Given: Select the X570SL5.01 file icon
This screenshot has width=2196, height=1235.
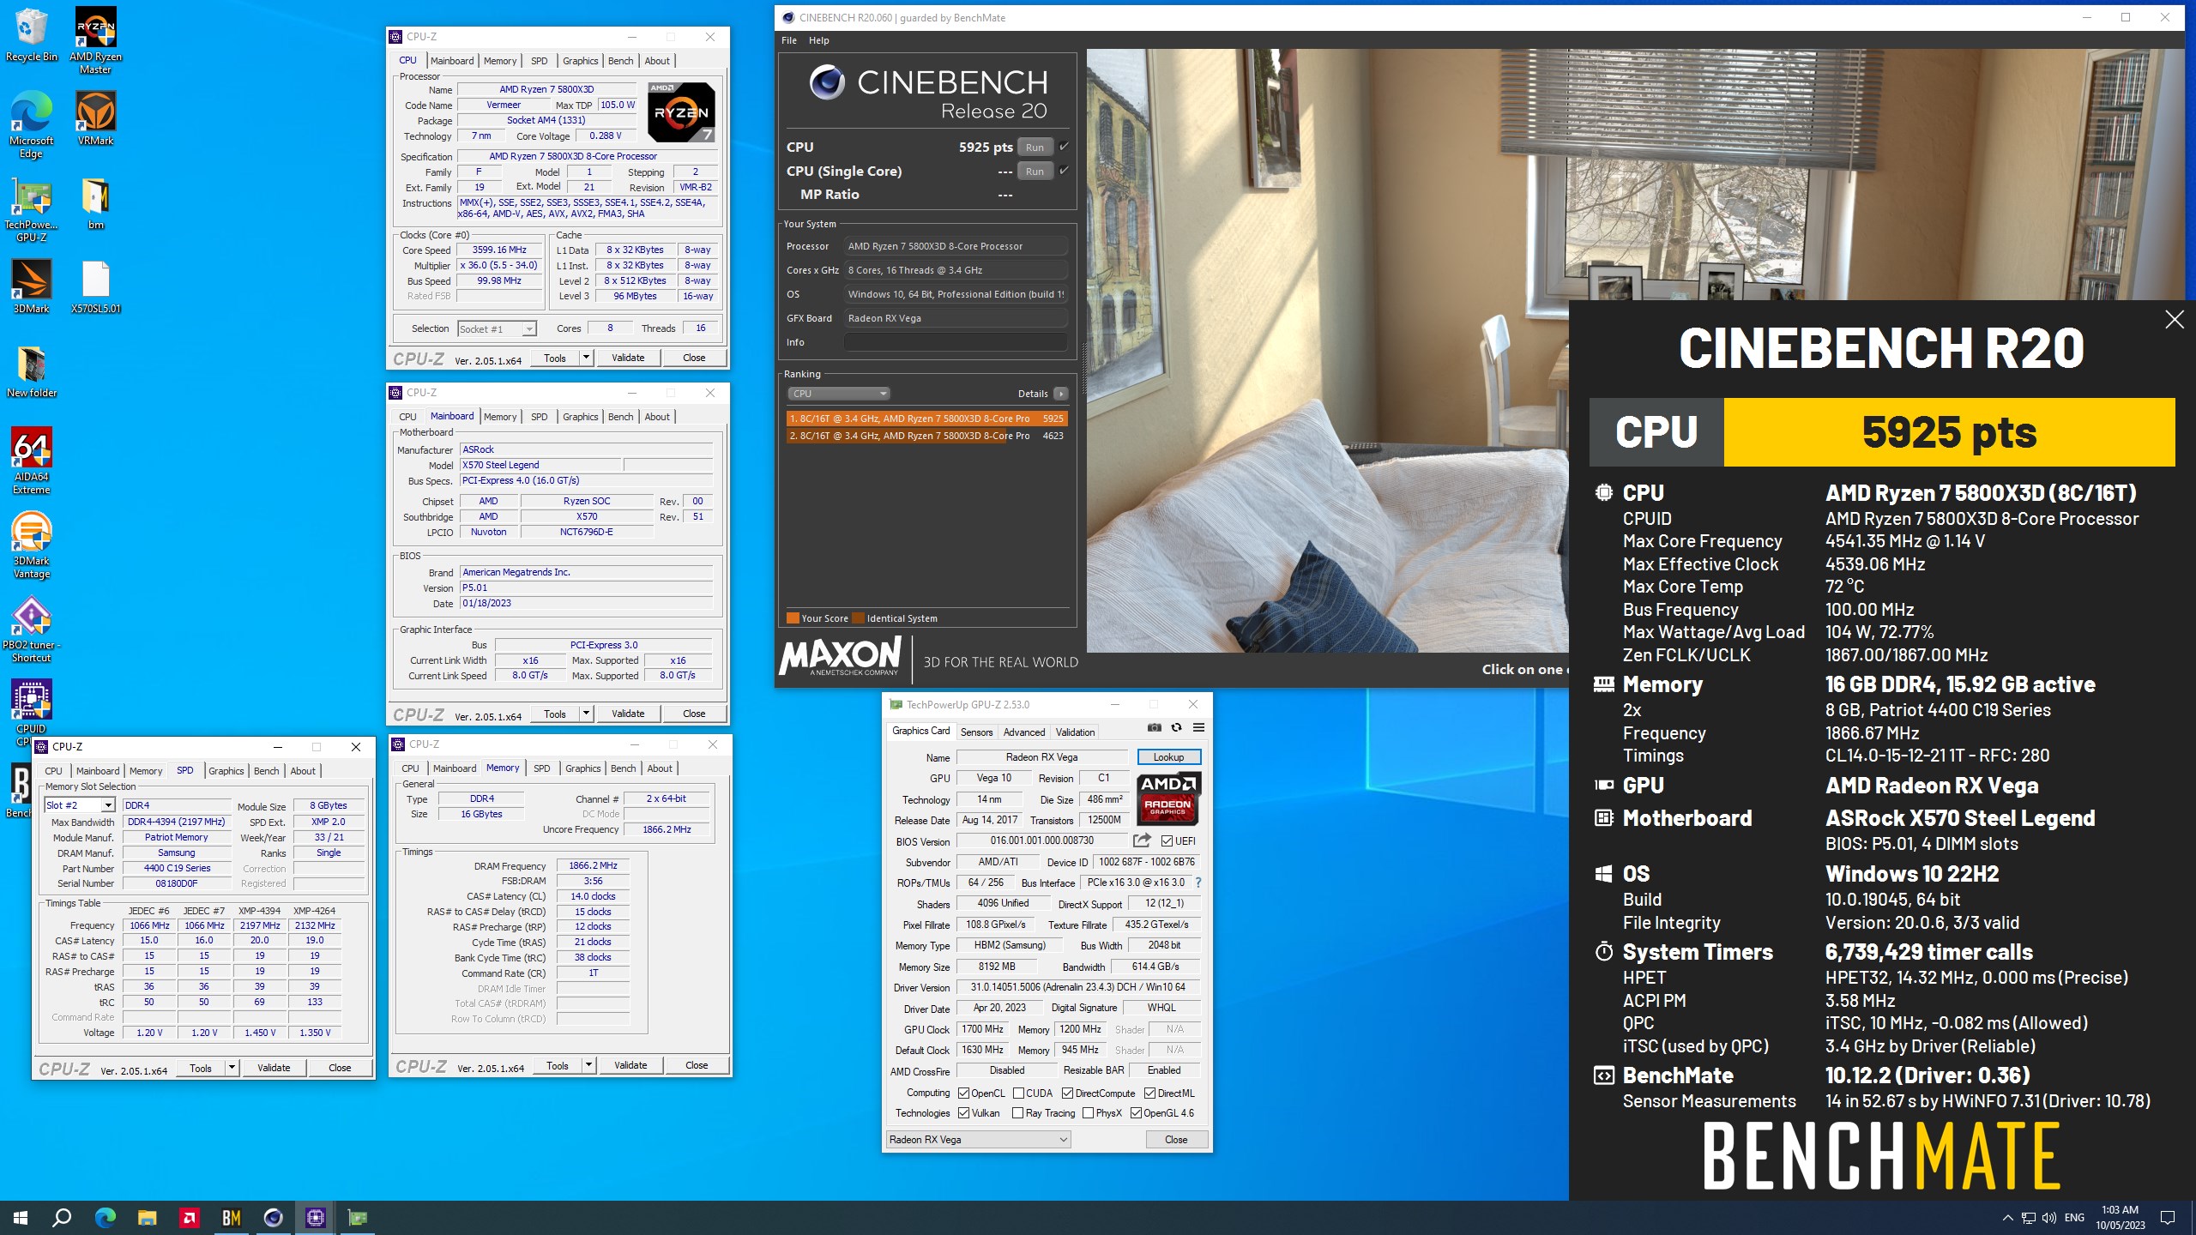Looking at the screenshot, I should pos(95,287).
